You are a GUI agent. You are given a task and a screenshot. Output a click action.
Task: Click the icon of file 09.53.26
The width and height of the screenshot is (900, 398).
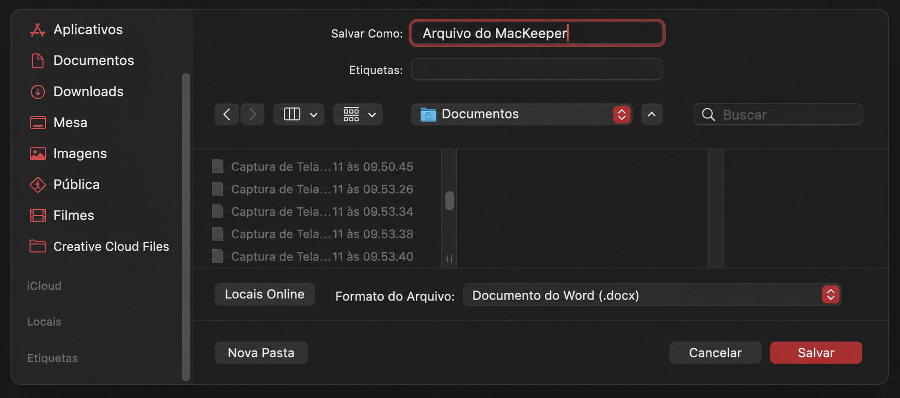tap(218, 189)
